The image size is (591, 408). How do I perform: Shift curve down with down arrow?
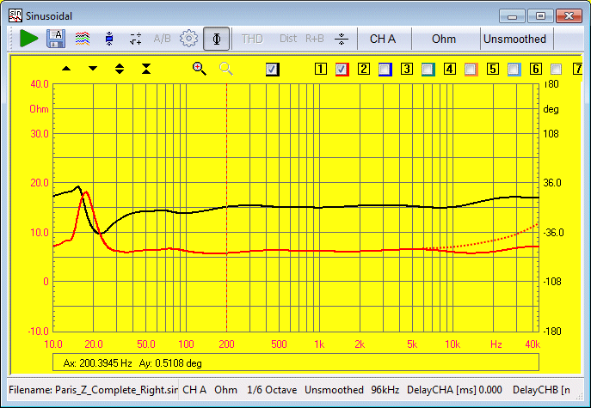tap(93, 69)
